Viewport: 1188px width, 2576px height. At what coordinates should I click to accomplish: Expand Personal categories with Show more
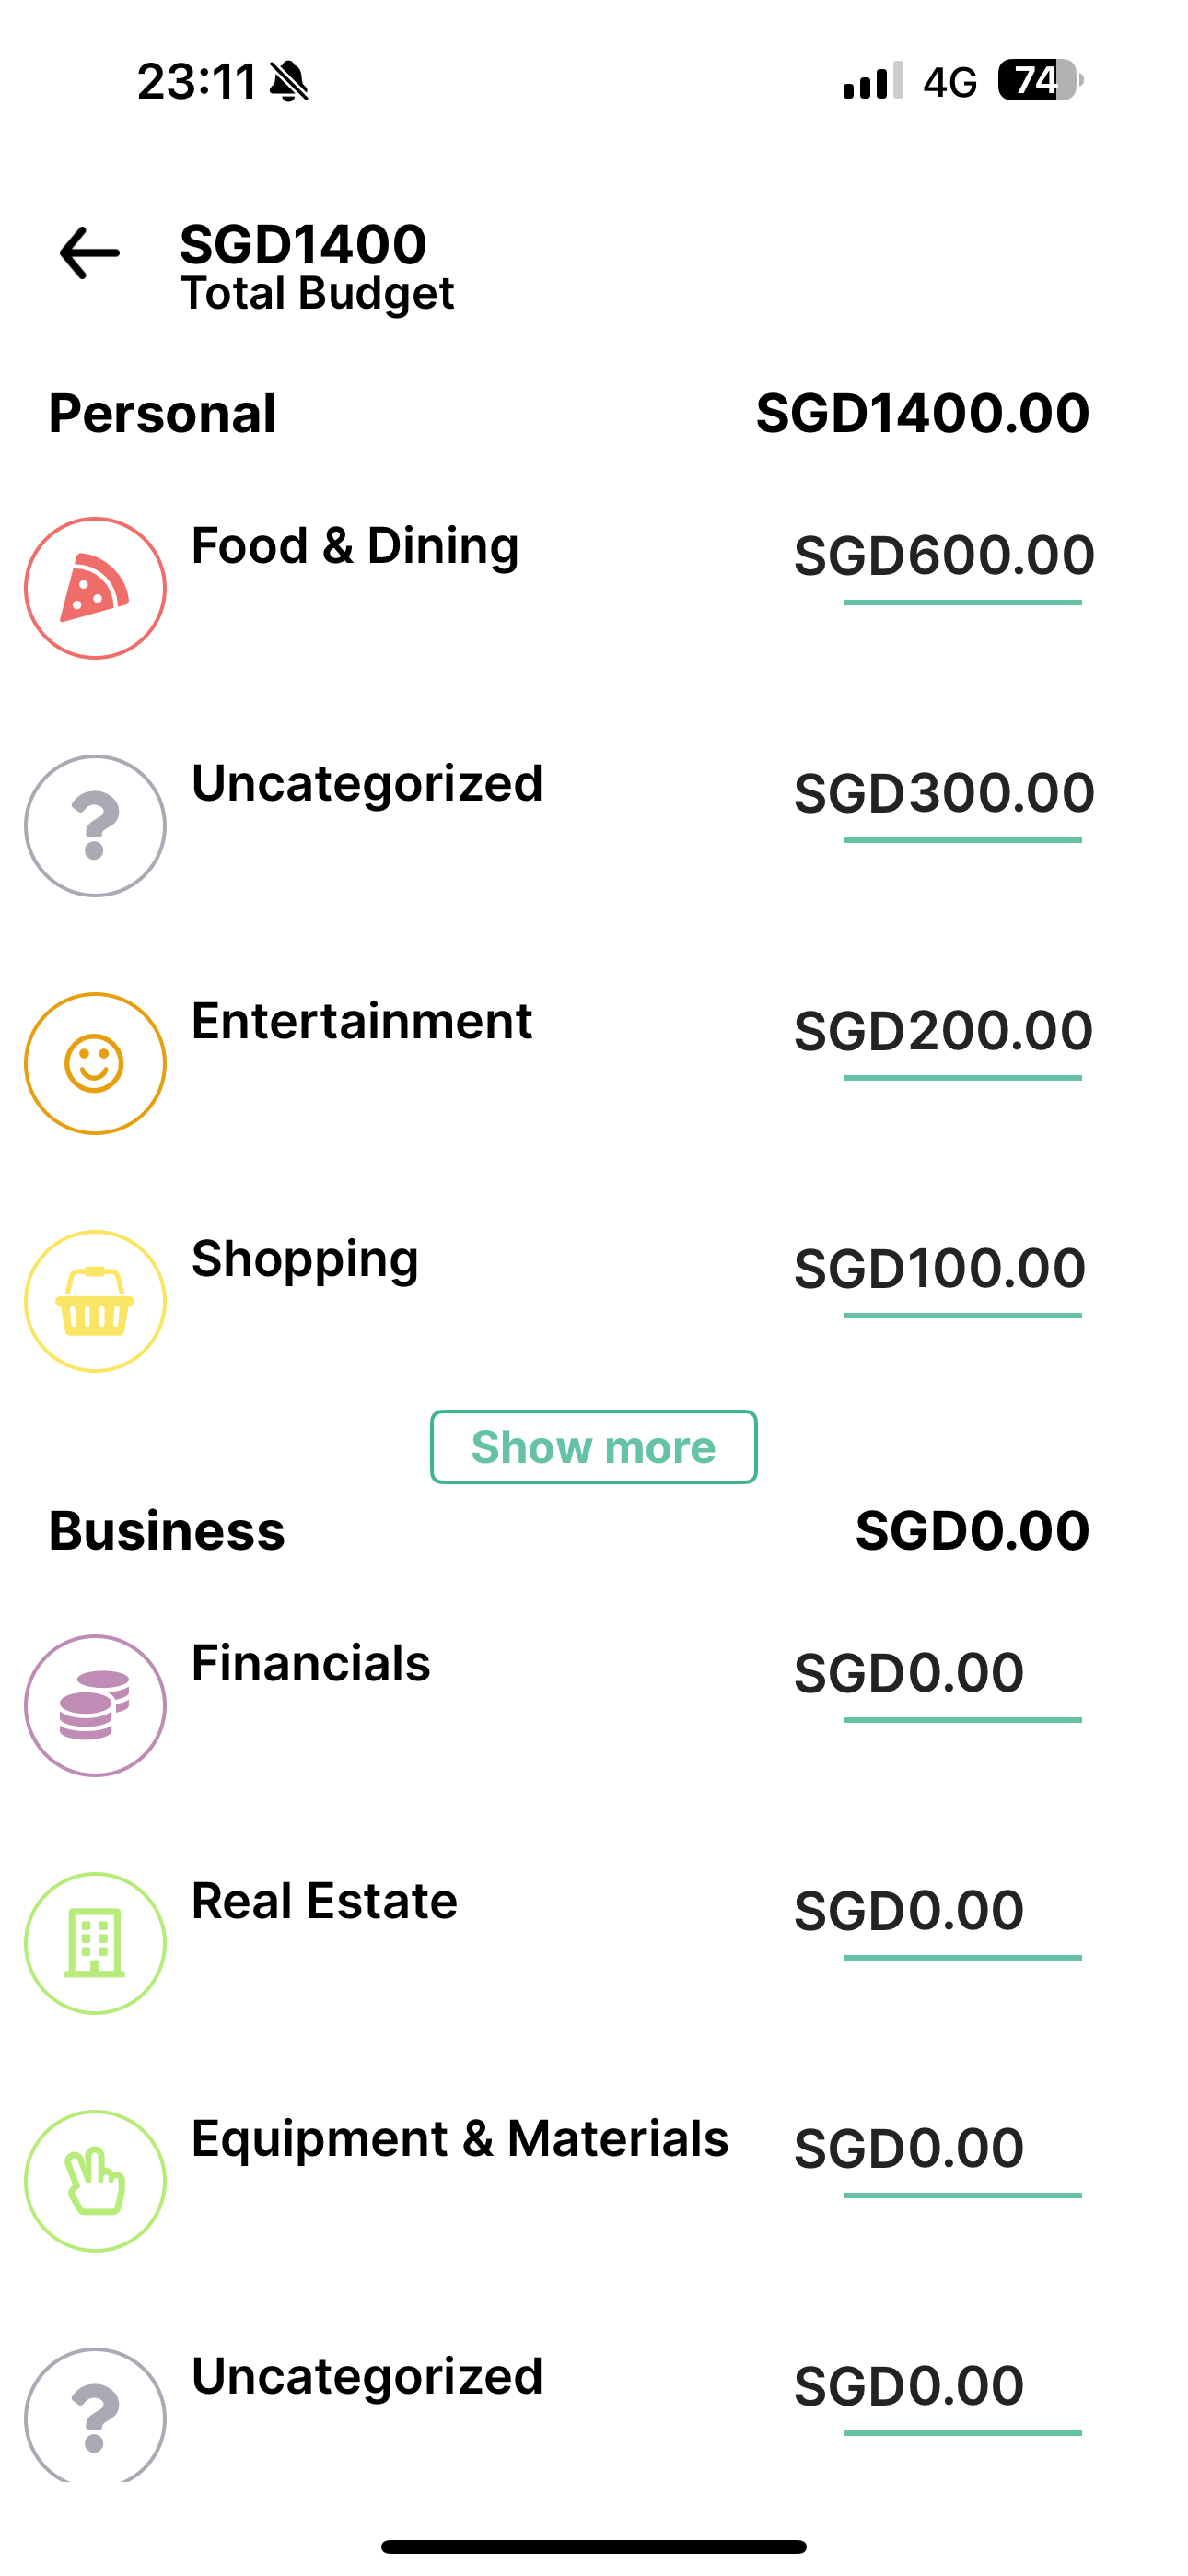coord(593,1447)
